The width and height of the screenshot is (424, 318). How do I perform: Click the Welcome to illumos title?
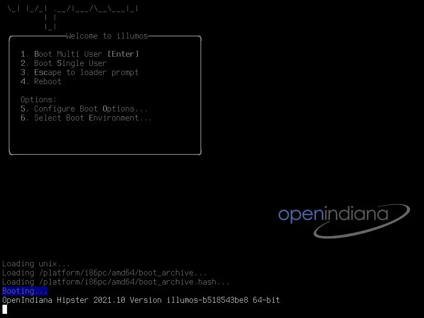(107, 36)
